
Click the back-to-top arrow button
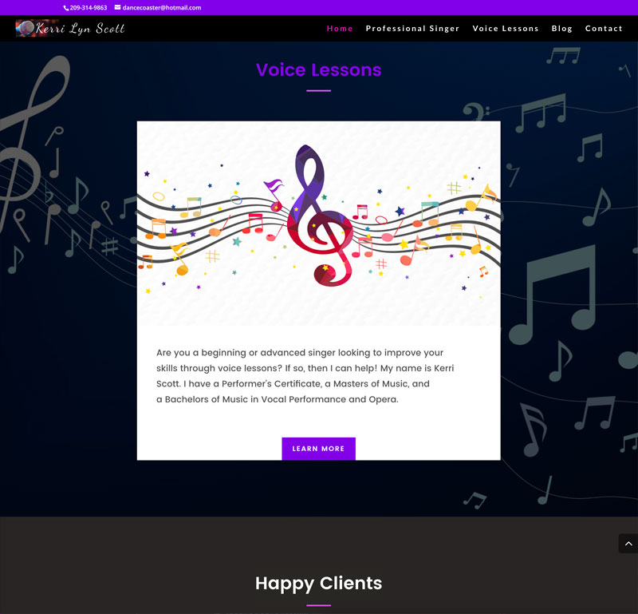pos(628,544)
